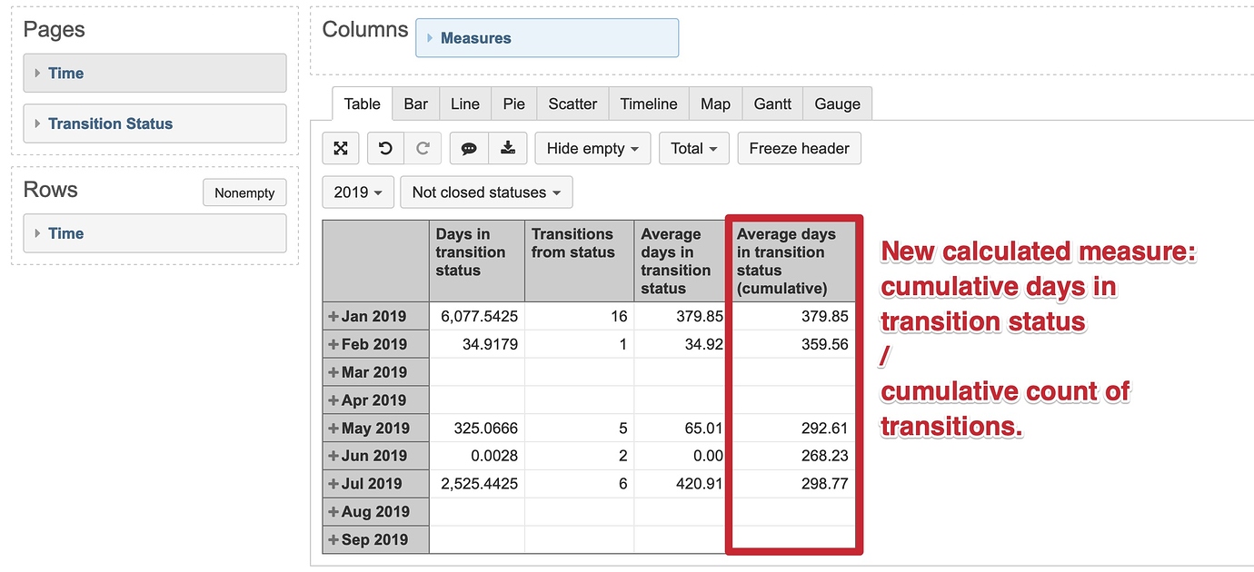Open the Not closed statuses filter
The width and height of the screenshot is (1254, 572).
[x=486, y=192]
